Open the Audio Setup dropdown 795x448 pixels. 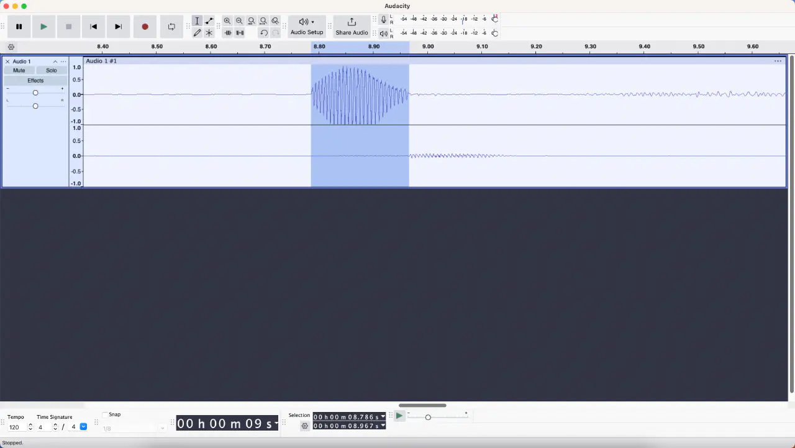307,26
